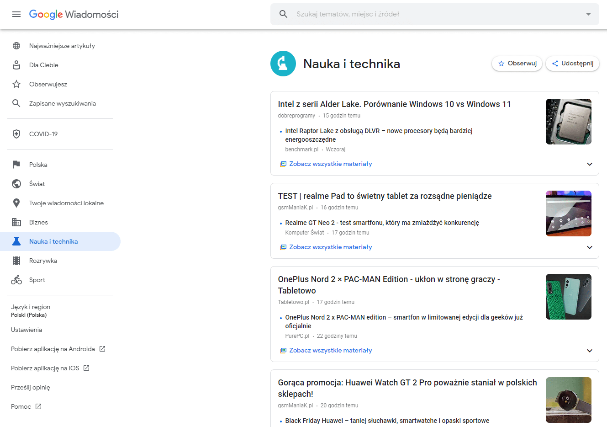
Task: Open Prześlij opinię feedback
Action: point(31,387)
